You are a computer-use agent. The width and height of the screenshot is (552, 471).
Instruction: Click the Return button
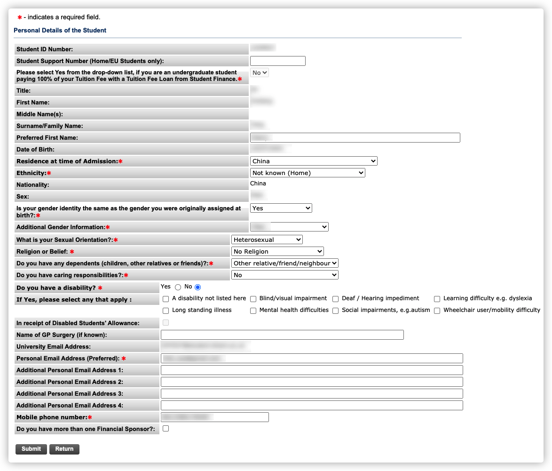[x=64, y=449]
